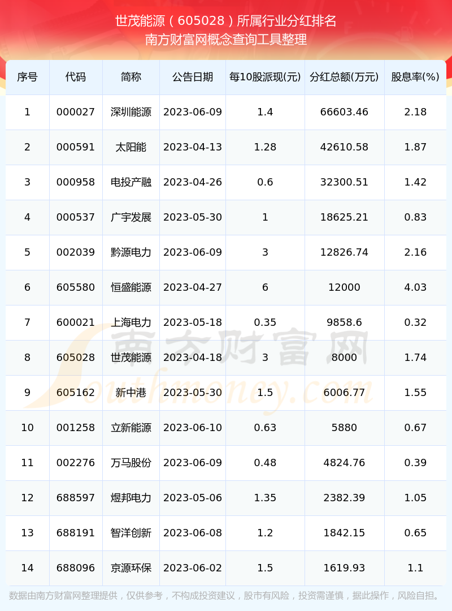Click the stock name 京源环保
This screenshot has height=611, width=452.
131,568
